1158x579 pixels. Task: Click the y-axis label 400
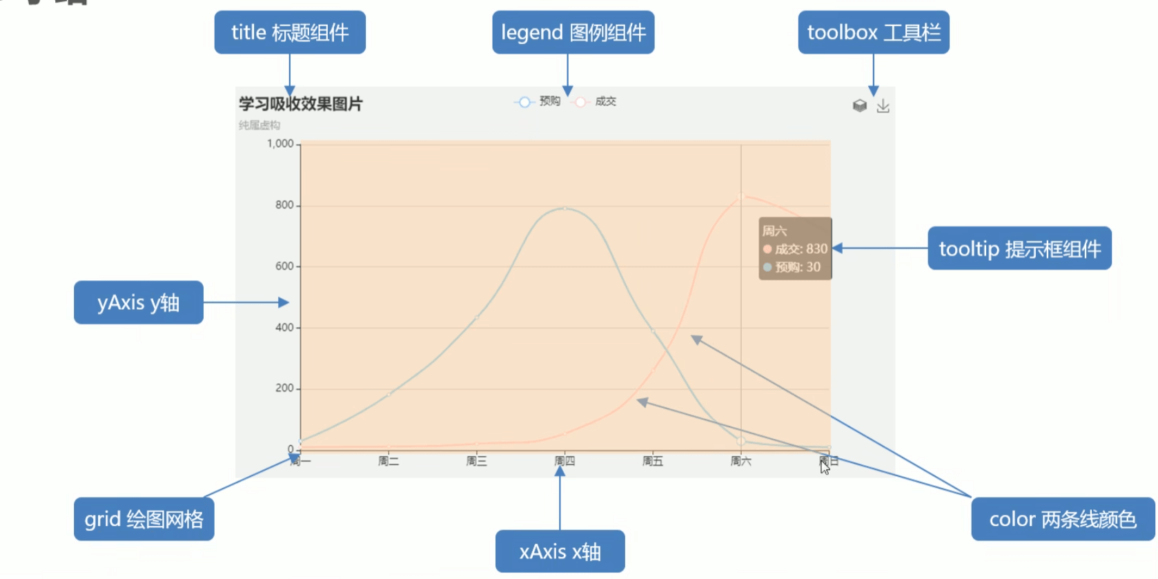coord(284,327)
